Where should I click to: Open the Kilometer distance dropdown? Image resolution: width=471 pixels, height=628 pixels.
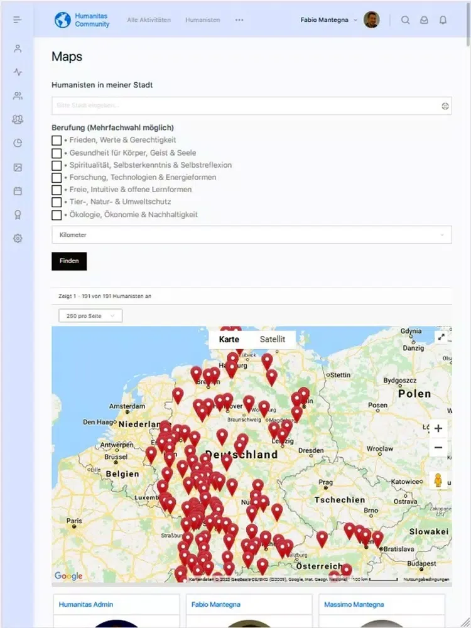[252, 235]
